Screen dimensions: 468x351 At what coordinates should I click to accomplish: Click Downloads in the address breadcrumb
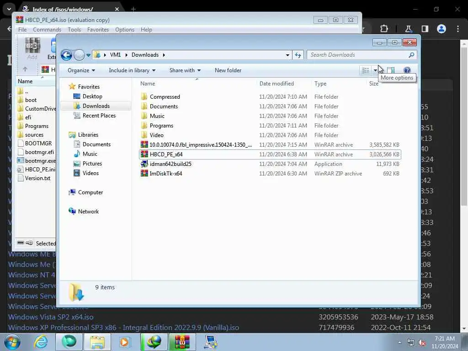(145, 55)
